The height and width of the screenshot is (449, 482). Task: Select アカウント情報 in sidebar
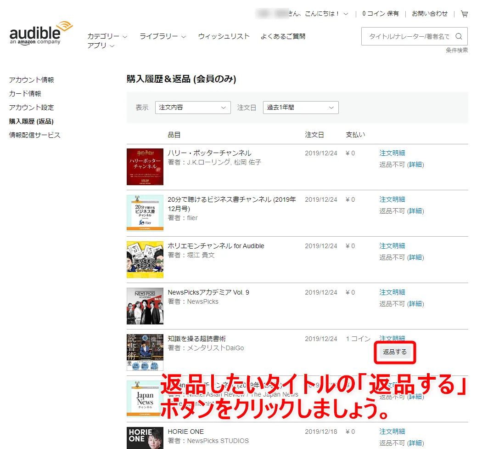pos(31,80)
